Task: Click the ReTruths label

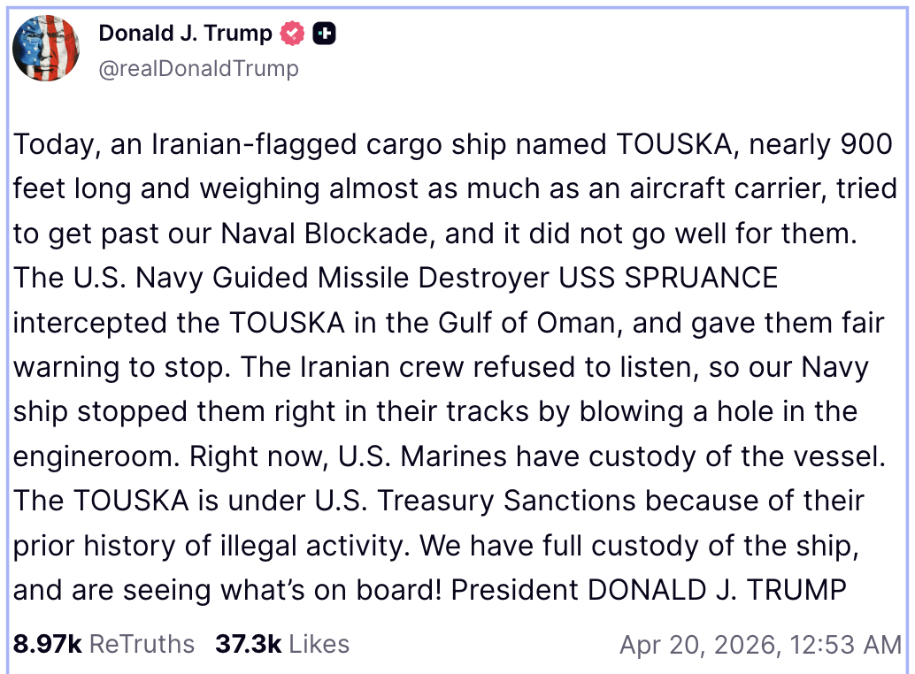Action: pyautogui.click(x=142, y=644)
